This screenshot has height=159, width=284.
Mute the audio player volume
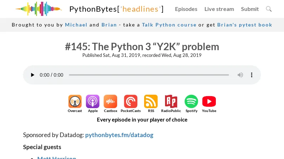click(240, 75)
